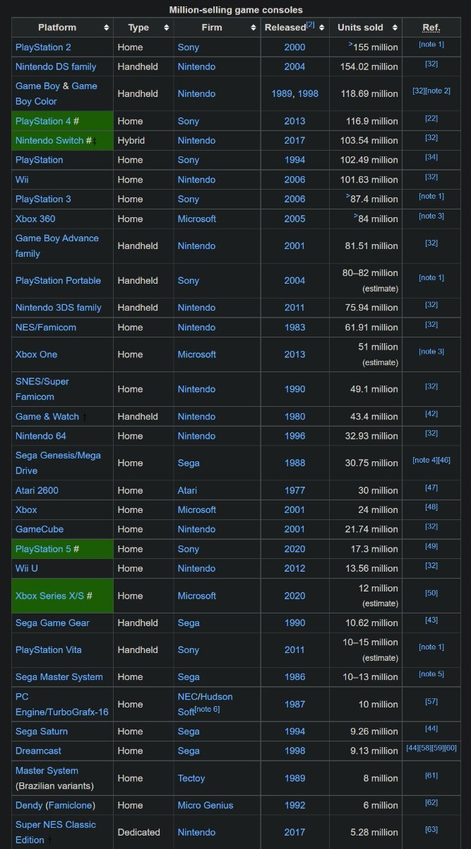Viewport: 471px width, 849px height.
Task: Select the '154.02 million' units sold cell
Action: [x=366, y=67]
